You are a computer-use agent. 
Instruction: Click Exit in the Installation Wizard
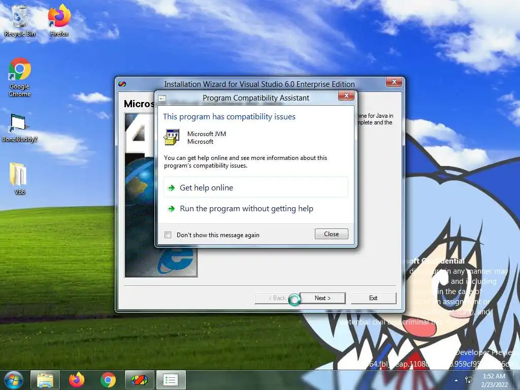point(373,298)
